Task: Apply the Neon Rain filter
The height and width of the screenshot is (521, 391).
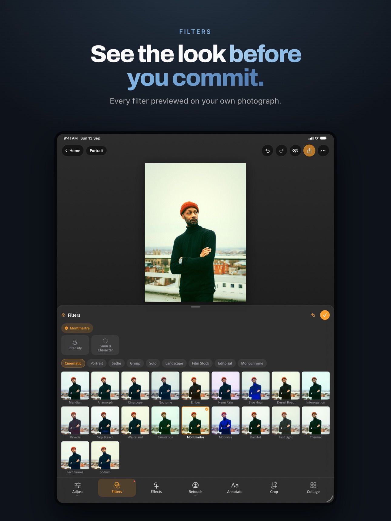Action: [226, 386]
